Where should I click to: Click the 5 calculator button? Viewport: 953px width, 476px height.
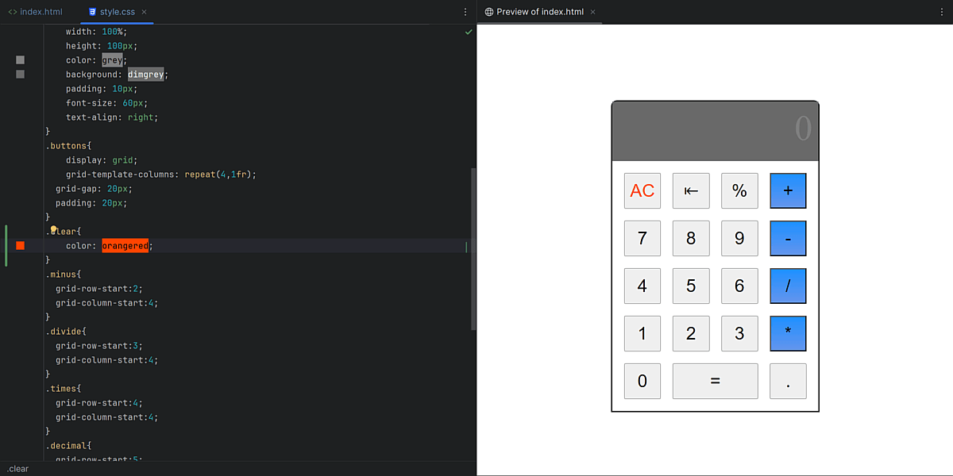point(691,286)
